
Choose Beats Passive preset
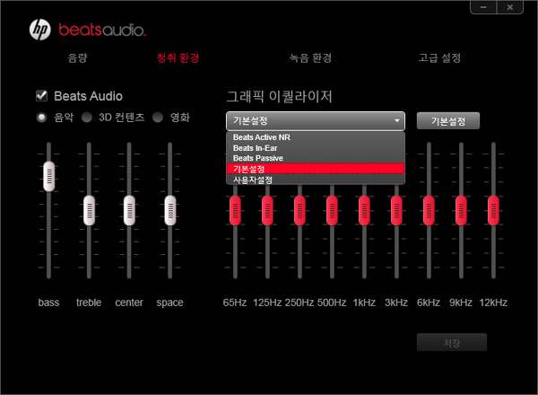pos(316,158)
